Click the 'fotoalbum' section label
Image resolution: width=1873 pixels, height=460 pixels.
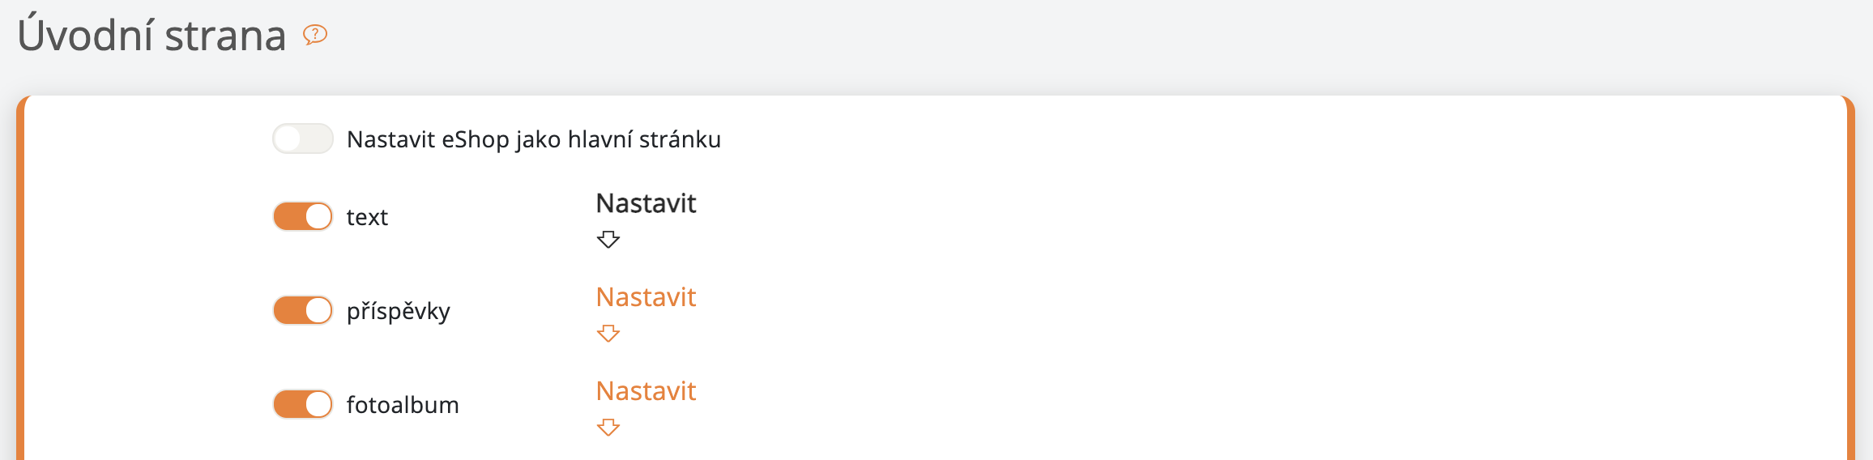click(x=403, y=405)
